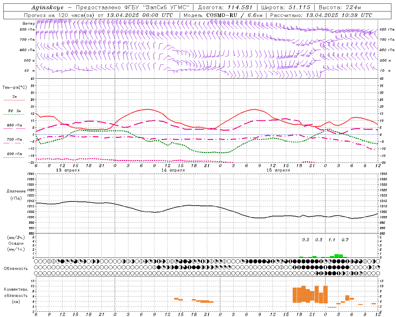Click the Модель COSMO-RU / 6.6км label
The width and height of the screenshot is (396, 317).
point(223,15)
